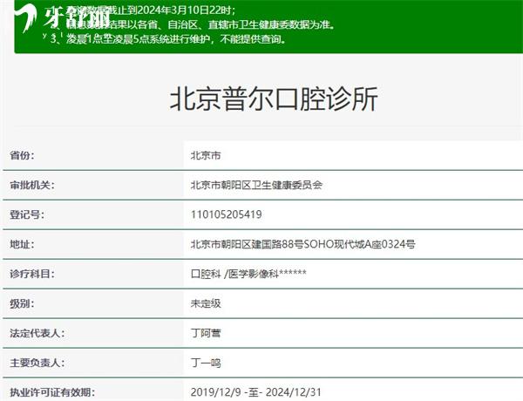The image size is (523, 401).
Task: Click the 地址 label
Action: (x=22, y=244)
